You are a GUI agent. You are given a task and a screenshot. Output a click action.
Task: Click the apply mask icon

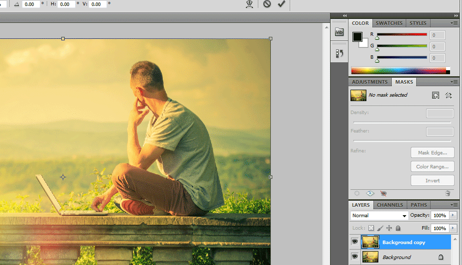[x=370, y=193]
